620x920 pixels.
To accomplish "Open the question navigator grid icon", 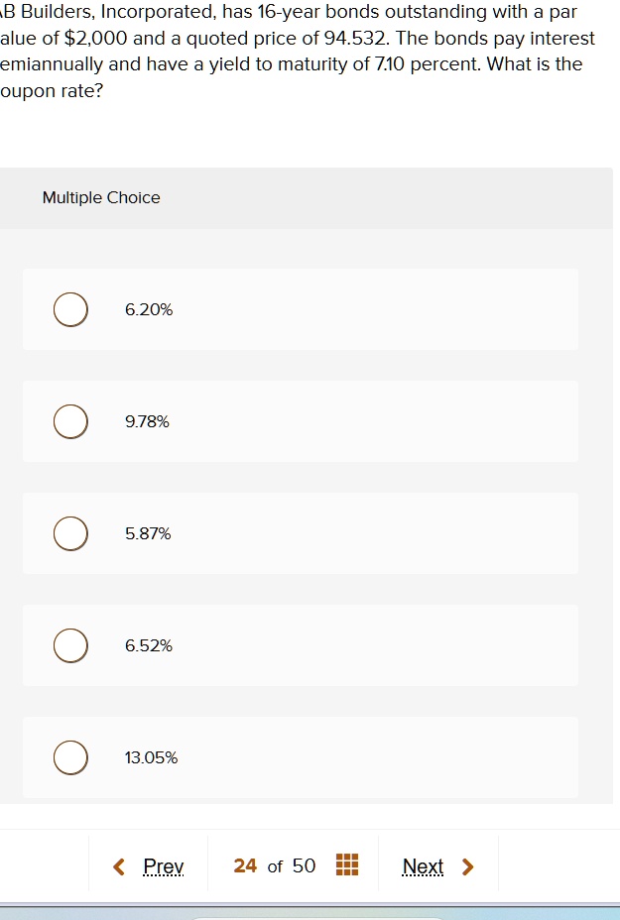I will tap(347, 864).
